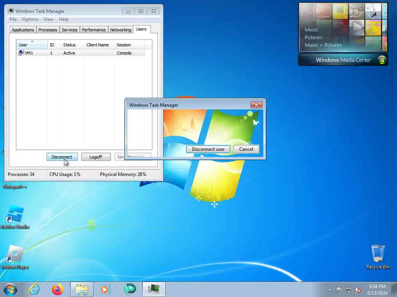Sort by the Session column header
Image resolution: width=397 pixels, height=297 pixels.
pos(129,45)
